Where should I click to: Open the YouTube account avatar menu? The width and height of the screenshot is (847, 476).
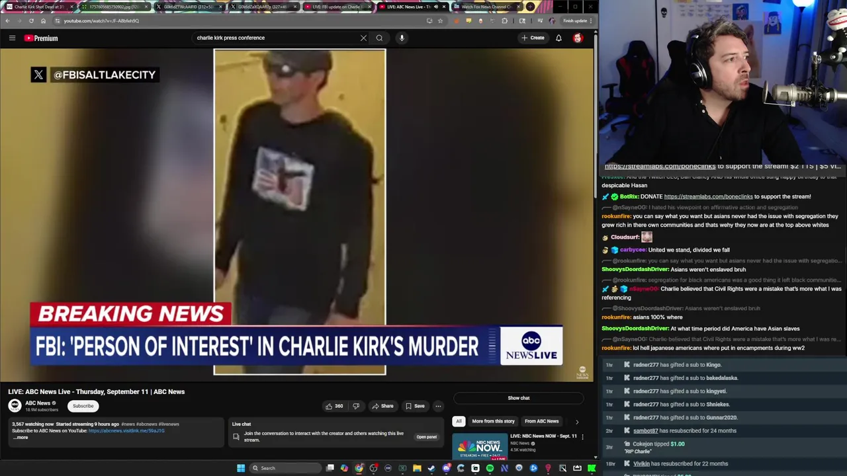pyautogui.click(x=578, y=38)
